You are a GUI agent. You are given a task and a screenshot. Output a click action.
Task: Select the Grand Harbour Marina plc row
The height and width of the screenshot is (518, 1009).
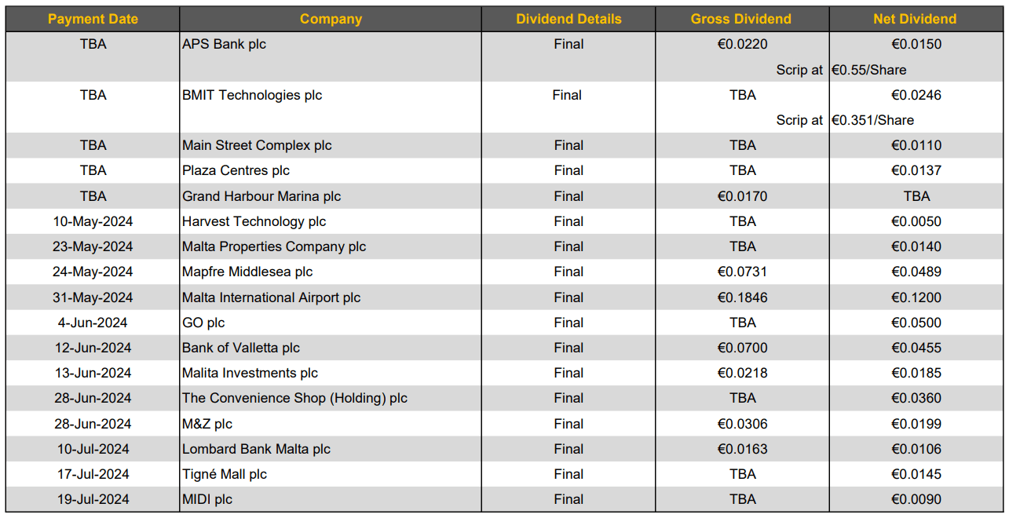[261, 196]
